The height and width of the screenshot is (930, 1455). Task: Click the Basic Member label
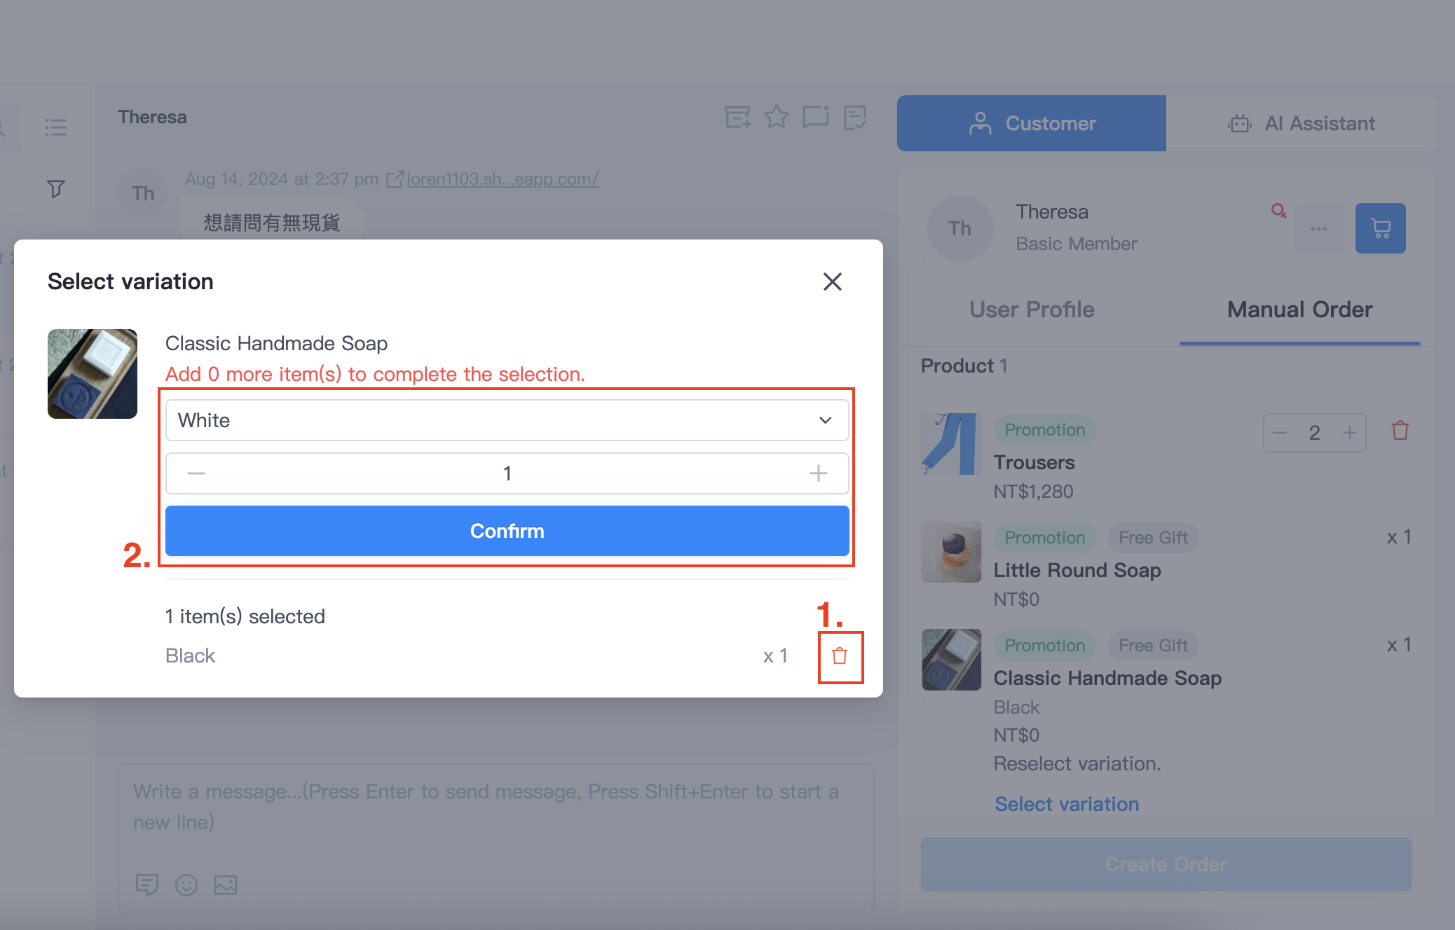(x=1077, y=244)
